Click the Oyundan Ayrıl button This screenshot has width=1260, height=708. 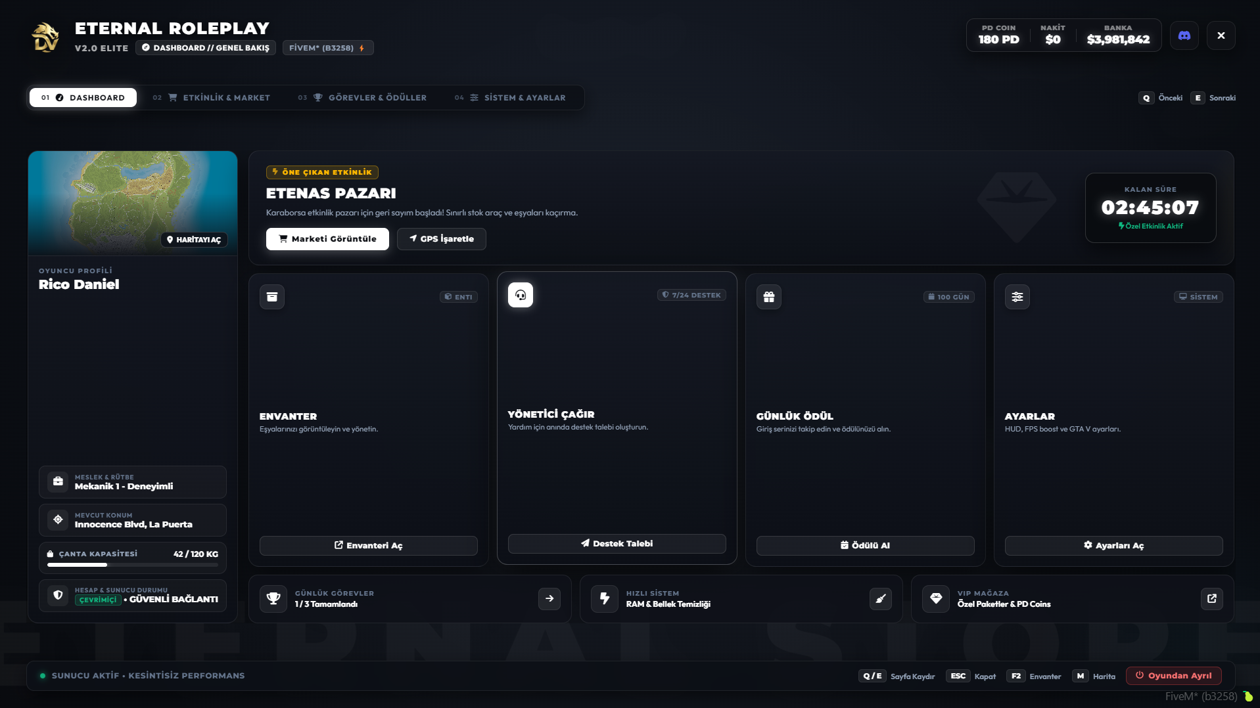click(1174, 676)
